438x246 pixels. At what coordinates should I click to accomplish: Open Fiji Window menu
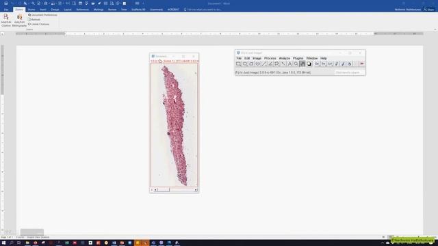pyautogui.click(x=312, y=58)
